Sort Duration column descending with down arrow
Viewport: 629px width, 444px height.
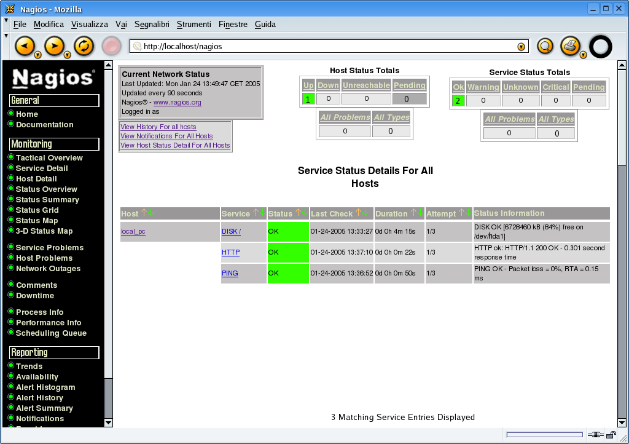point(420,212)
